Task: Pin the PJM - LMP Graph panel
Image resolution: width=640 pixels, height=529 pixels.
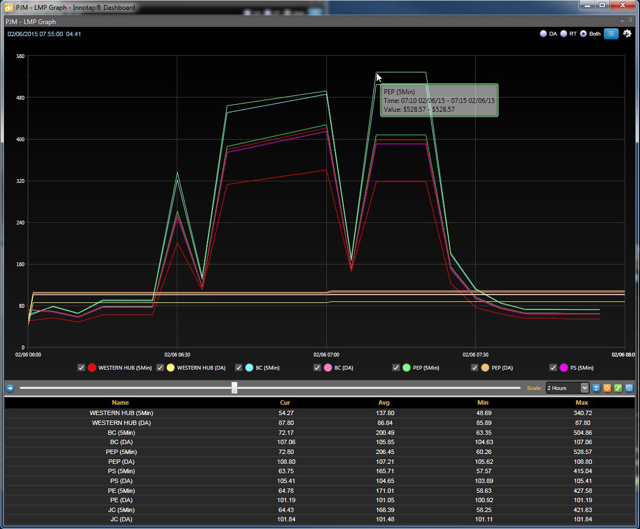Action: (631, 21)
